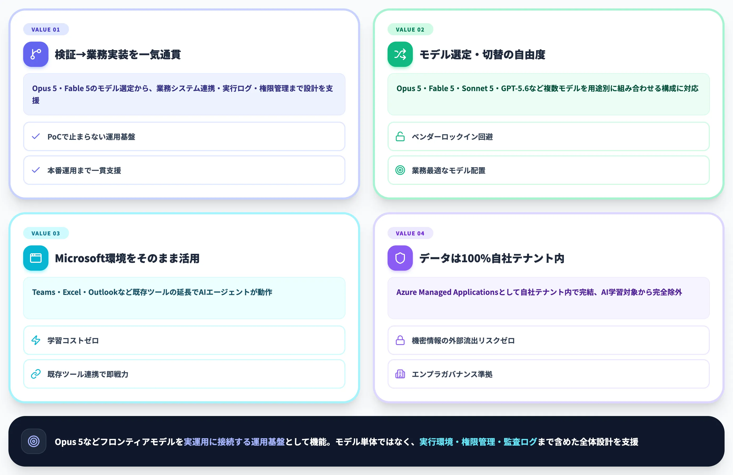Image resolution: width=733 pixels, height=475 pixels.
Task: Click the link chain icon beside 既存ツール連携で即戦力
Action: (x=36, y=374)
